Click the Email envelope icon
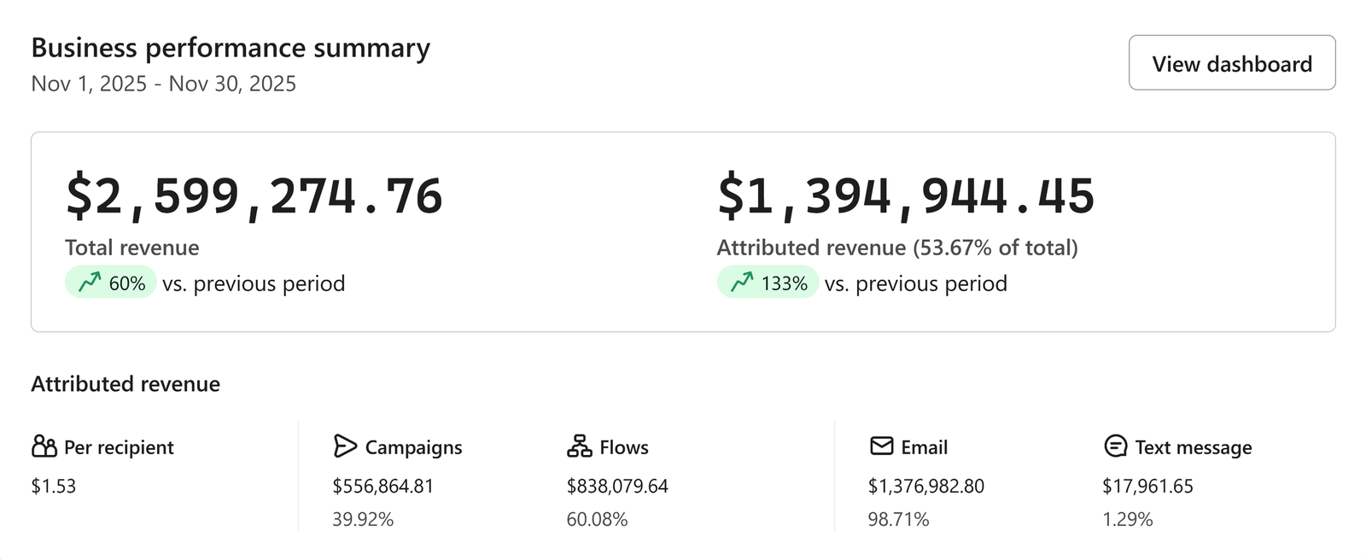The width and height of the screenshot is (1366, 560). click(x=881, y=446)
